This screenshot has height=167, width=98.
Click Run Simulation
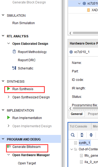point(23,23)
